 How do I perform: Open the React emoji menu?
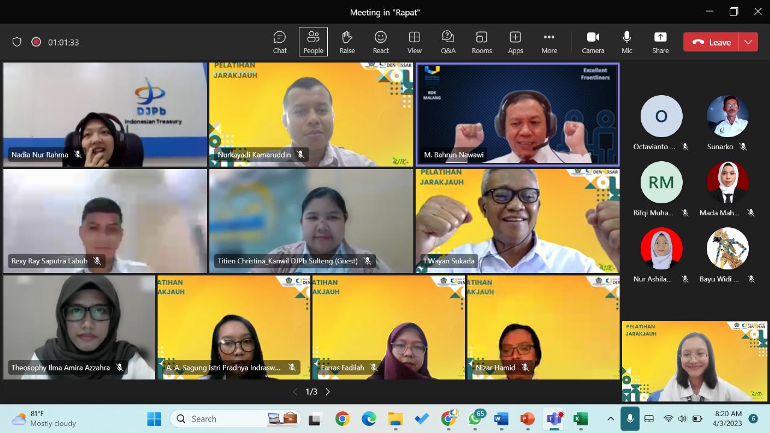(381, 42)
